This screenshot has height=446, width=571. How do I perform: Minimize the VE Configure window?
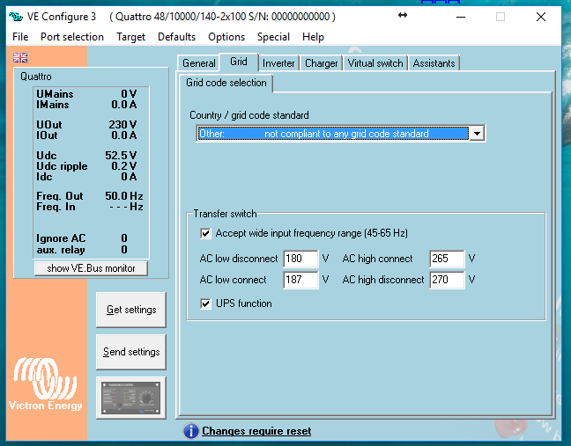[461, 17]
